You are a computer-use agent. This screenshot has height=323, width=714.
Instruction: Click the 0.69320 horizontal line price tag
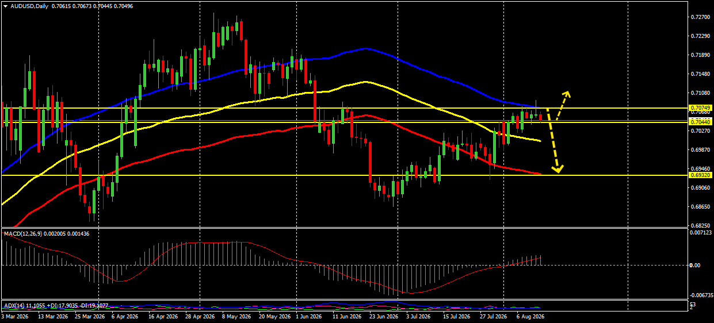(701, 175)
